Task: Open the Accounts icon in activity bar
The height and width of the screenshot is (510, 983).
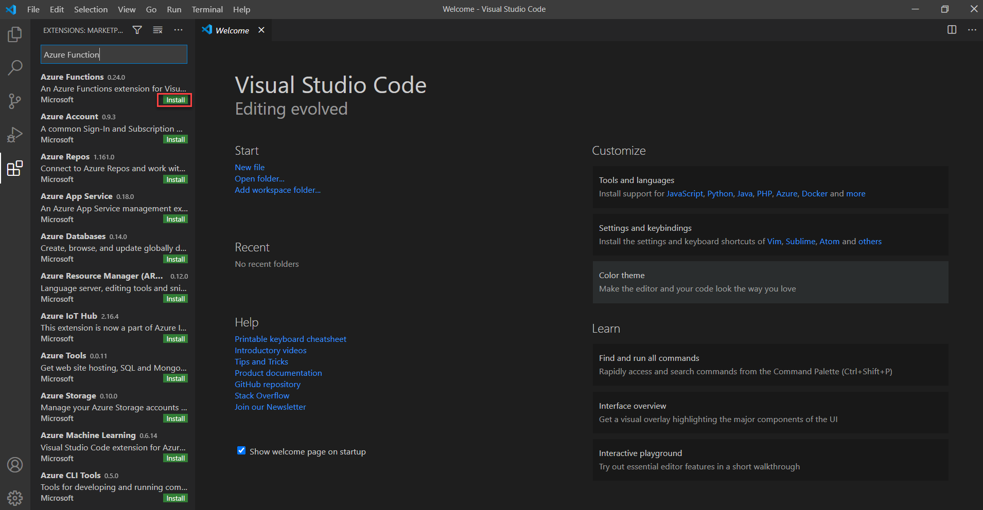Action: (15, 465)
